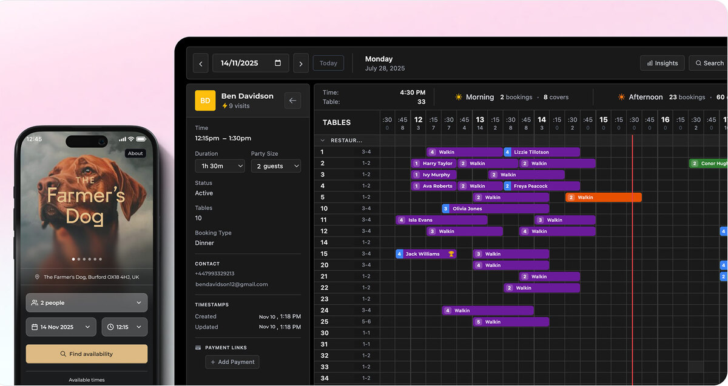
Task: Expand the 2 people selector on phone
Action: coord(86,303)
